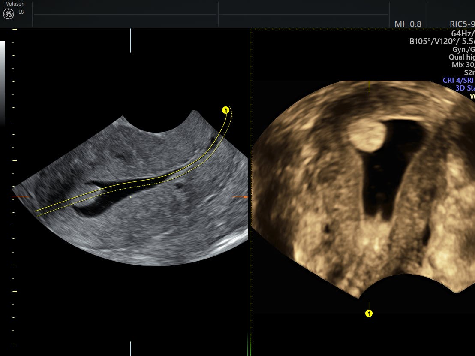
Task: Click the CRI 4/SRI setting text
Action: [x=458, y=80]
